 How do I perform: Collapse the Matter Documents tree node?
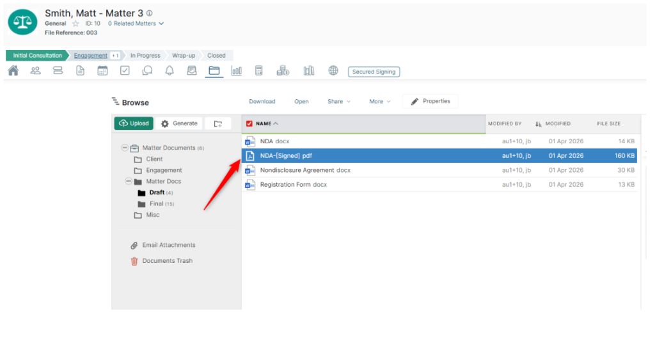pyautogui.click(x=125, y=148)
